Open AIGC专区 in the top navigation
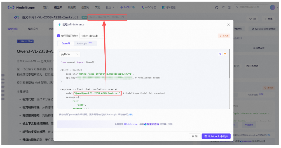 [149, 7]
